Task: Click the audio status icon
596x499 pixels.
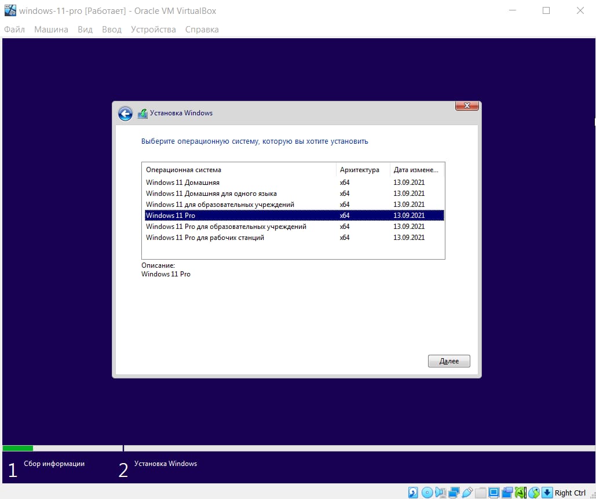Action: point(440,493)
